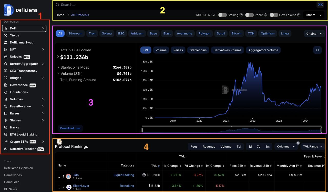The width and height of the screenshot is (328, 192).
Task: Click the right handle of chart range slider
Action: click(x=321, y=130)
